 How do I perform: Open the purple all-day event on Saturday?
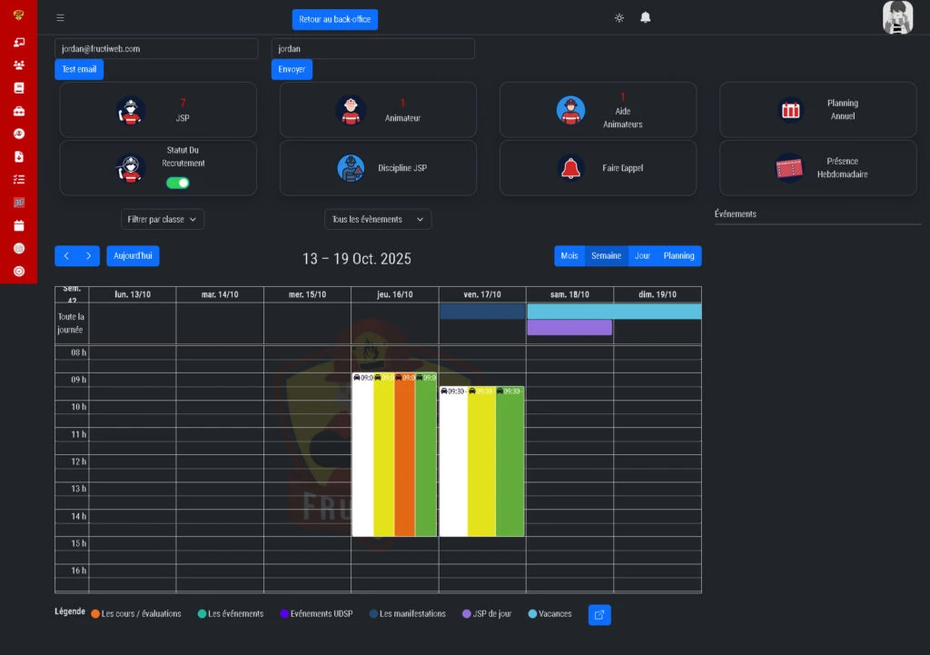569,327
